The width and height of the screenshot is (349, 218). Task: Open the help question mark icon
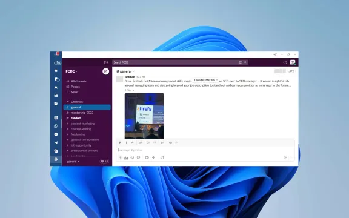click(x=285, y=62)
